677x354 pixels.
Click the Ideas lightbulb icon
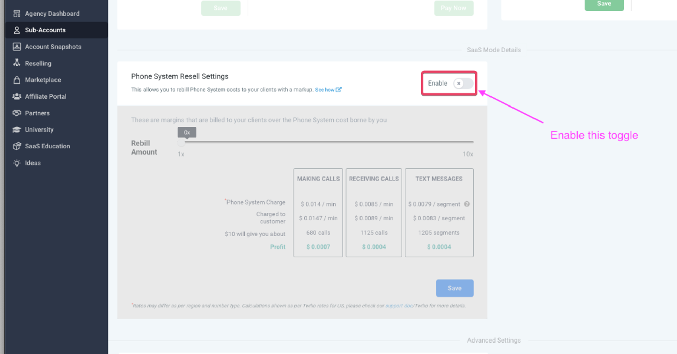click(x=17, y=163)
